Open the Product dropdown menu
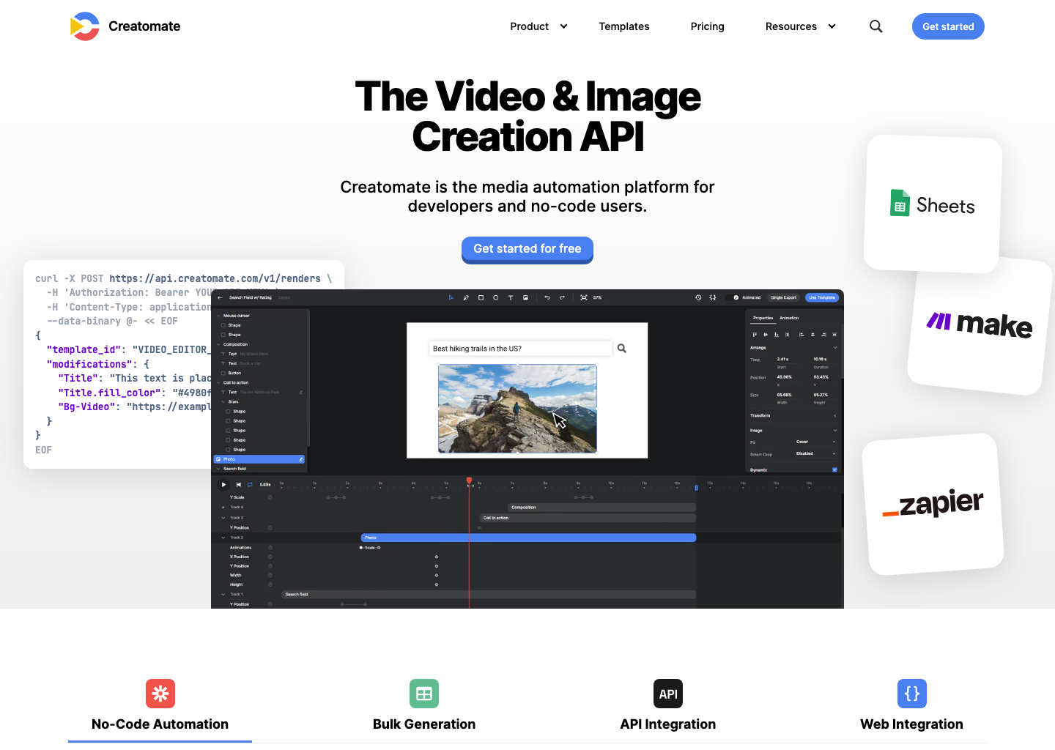The image size is (1055, 750). tap(538, 26)
